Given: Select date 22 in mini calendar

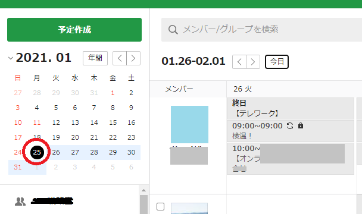Looking at the screenshot, I should pos(113,137).
